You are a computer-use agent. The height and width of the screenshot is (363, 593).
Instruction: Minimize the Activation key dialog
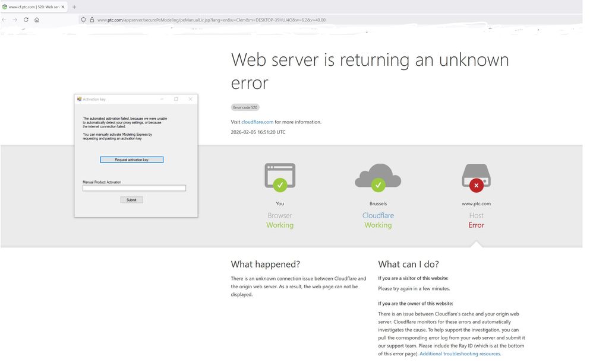(162, 99)
